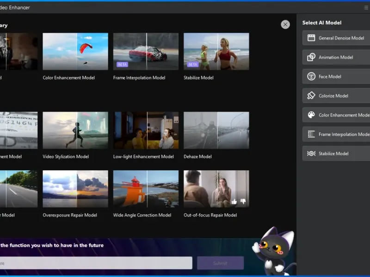Click the 'Overexposure Repair Model' label
Screen dimensions: 370x277
(70, 215)
